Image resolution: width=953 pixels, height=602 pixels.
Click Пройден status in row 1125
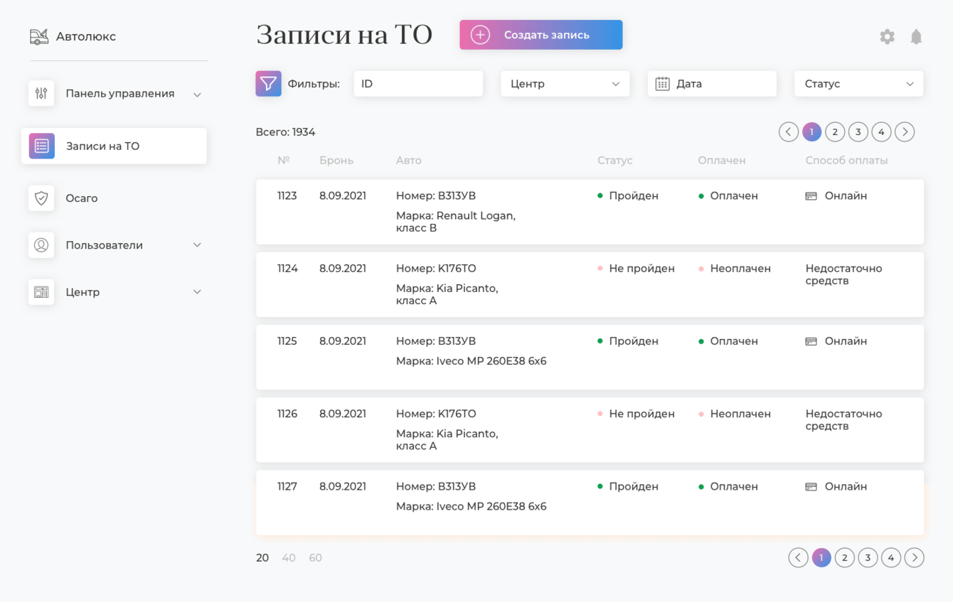pos(634,341)
